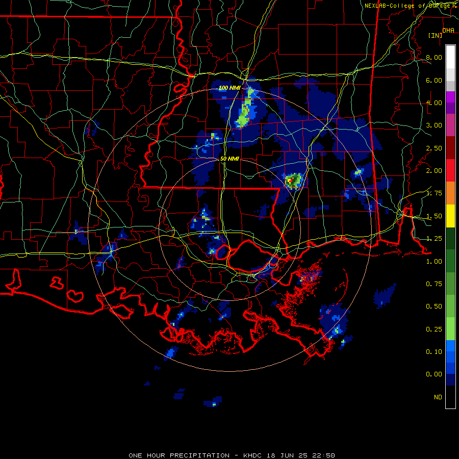Click the bright red swatch beside 2.00
Screen dimensions: 459x459
pos(450,170)
